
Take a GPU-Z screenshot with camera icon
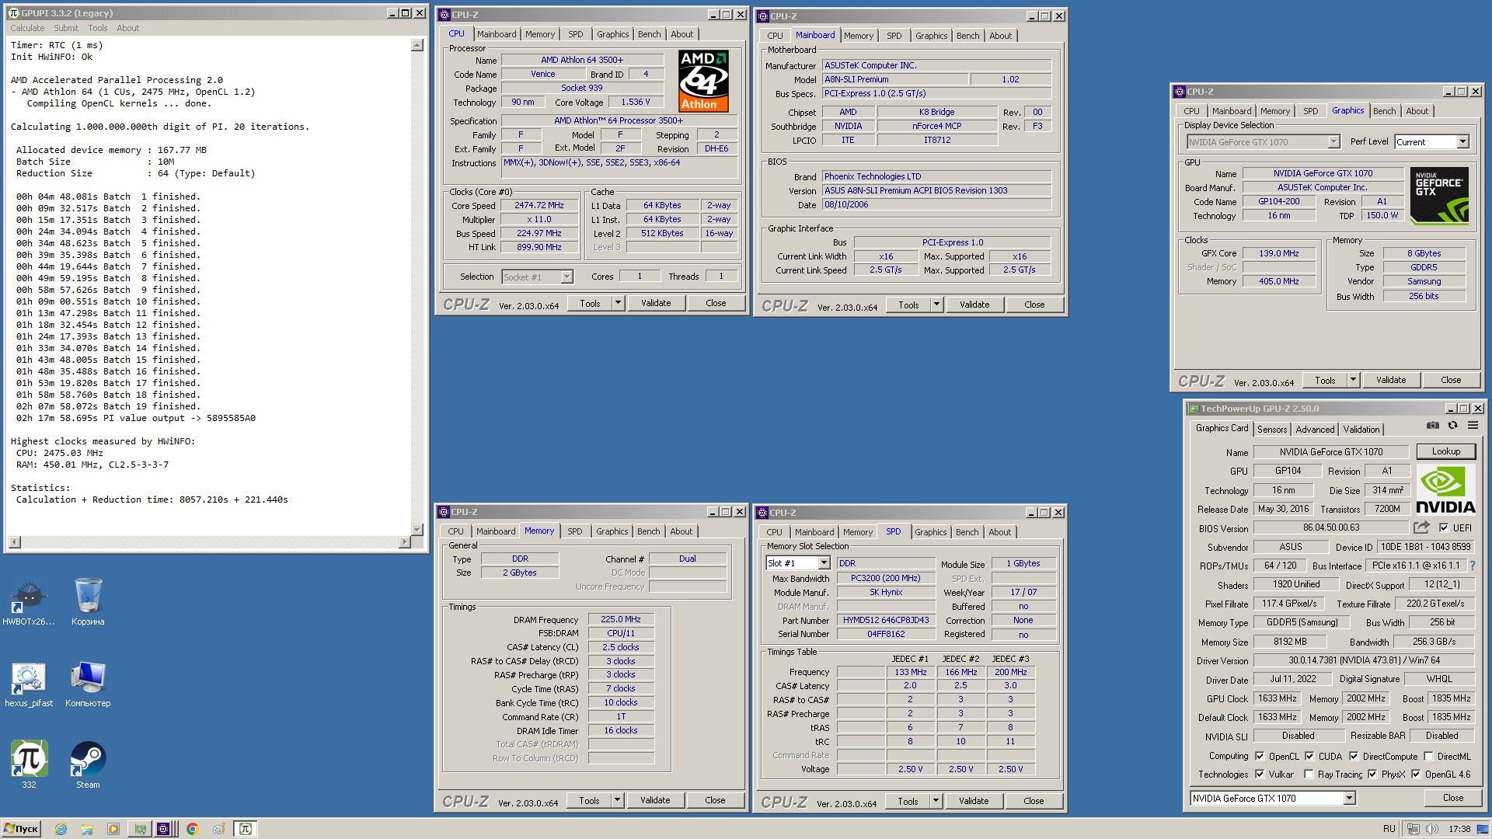click(x=1432, y=426)
